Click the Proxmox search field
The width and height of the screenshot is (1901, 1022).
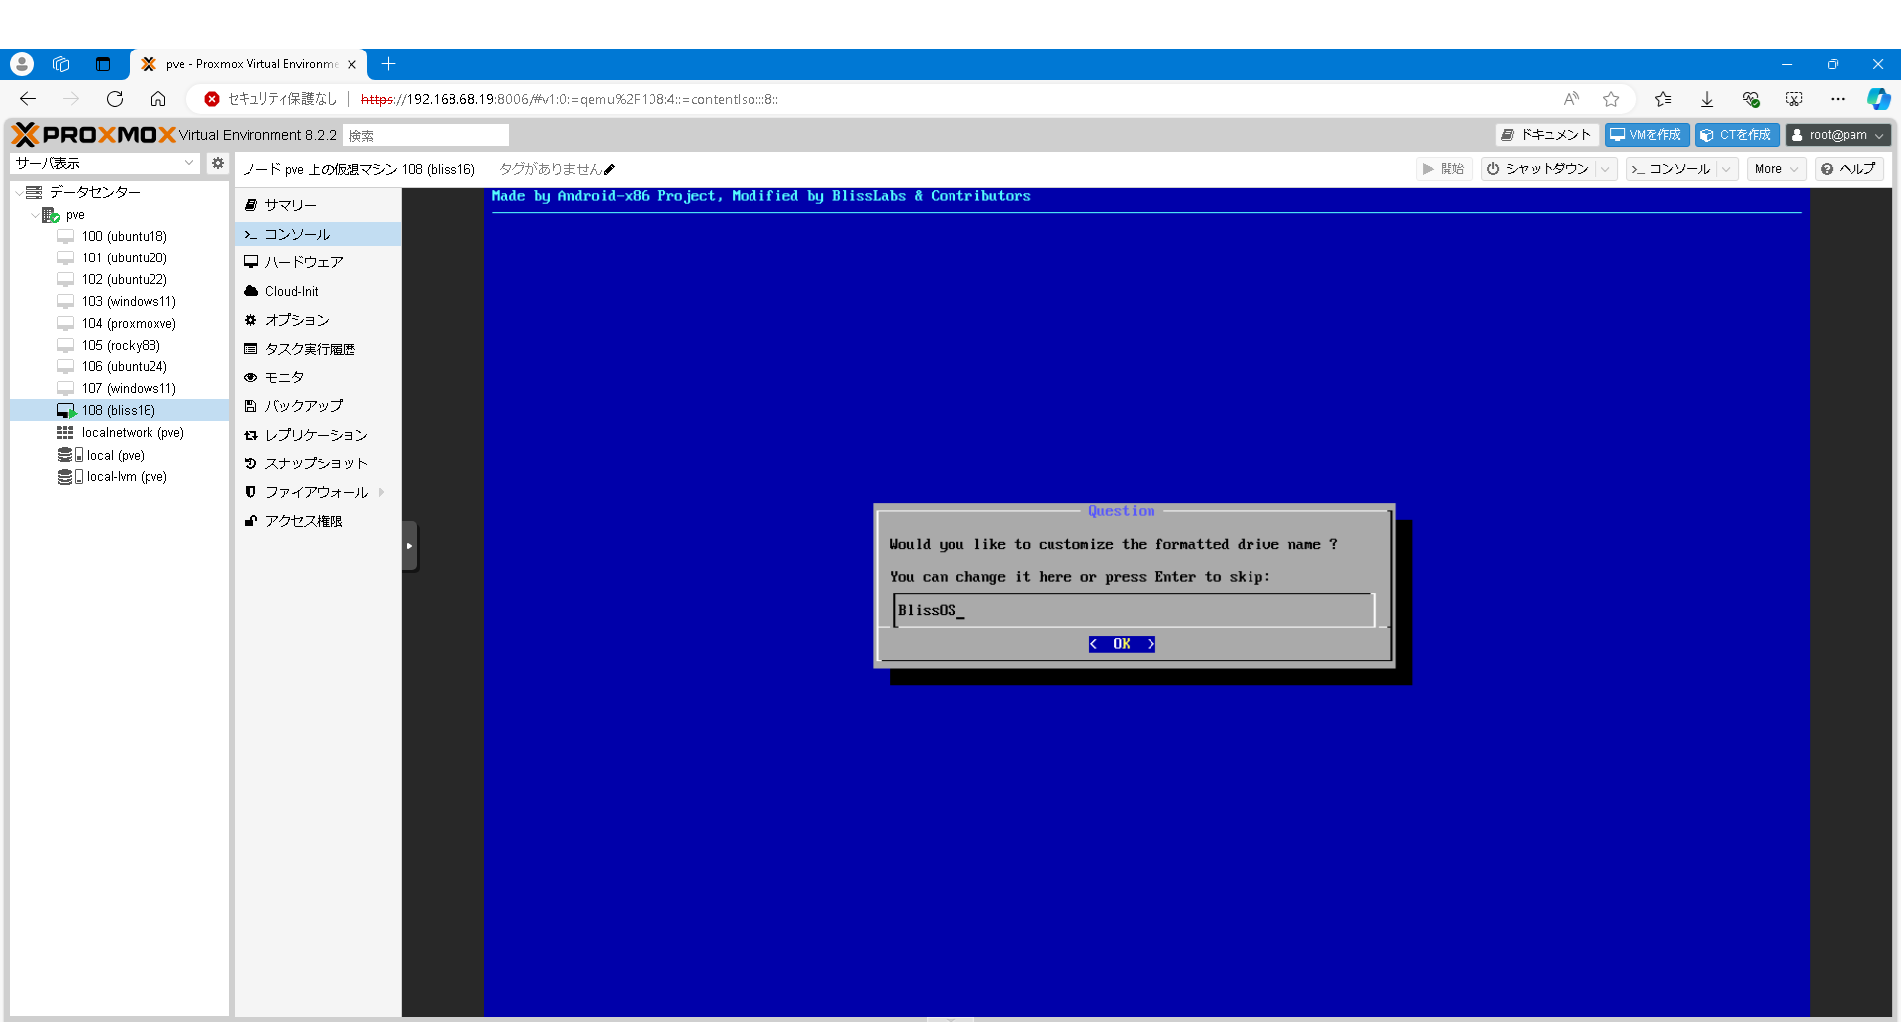pyautogui.click(x=426, y=135)
